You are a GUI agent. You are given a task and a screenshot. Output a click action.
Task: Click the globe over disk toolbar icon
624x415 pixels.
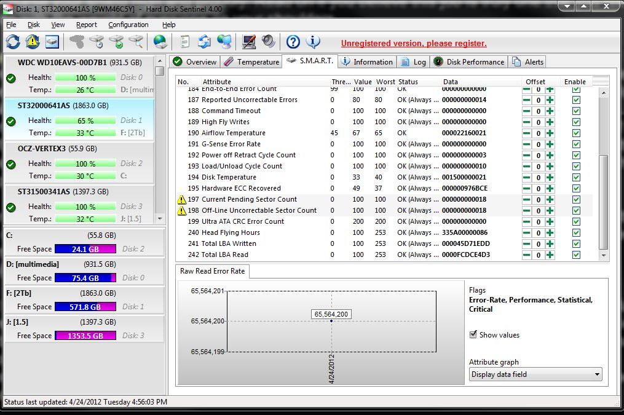(x=160, y=42)
